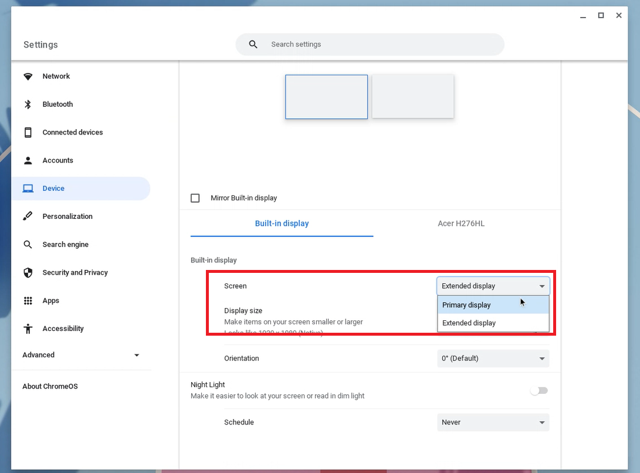Image resolution: width=640 pixels, height=473 pixels.
Task: Open the About ChromeOS page
Action: point(50,387)
